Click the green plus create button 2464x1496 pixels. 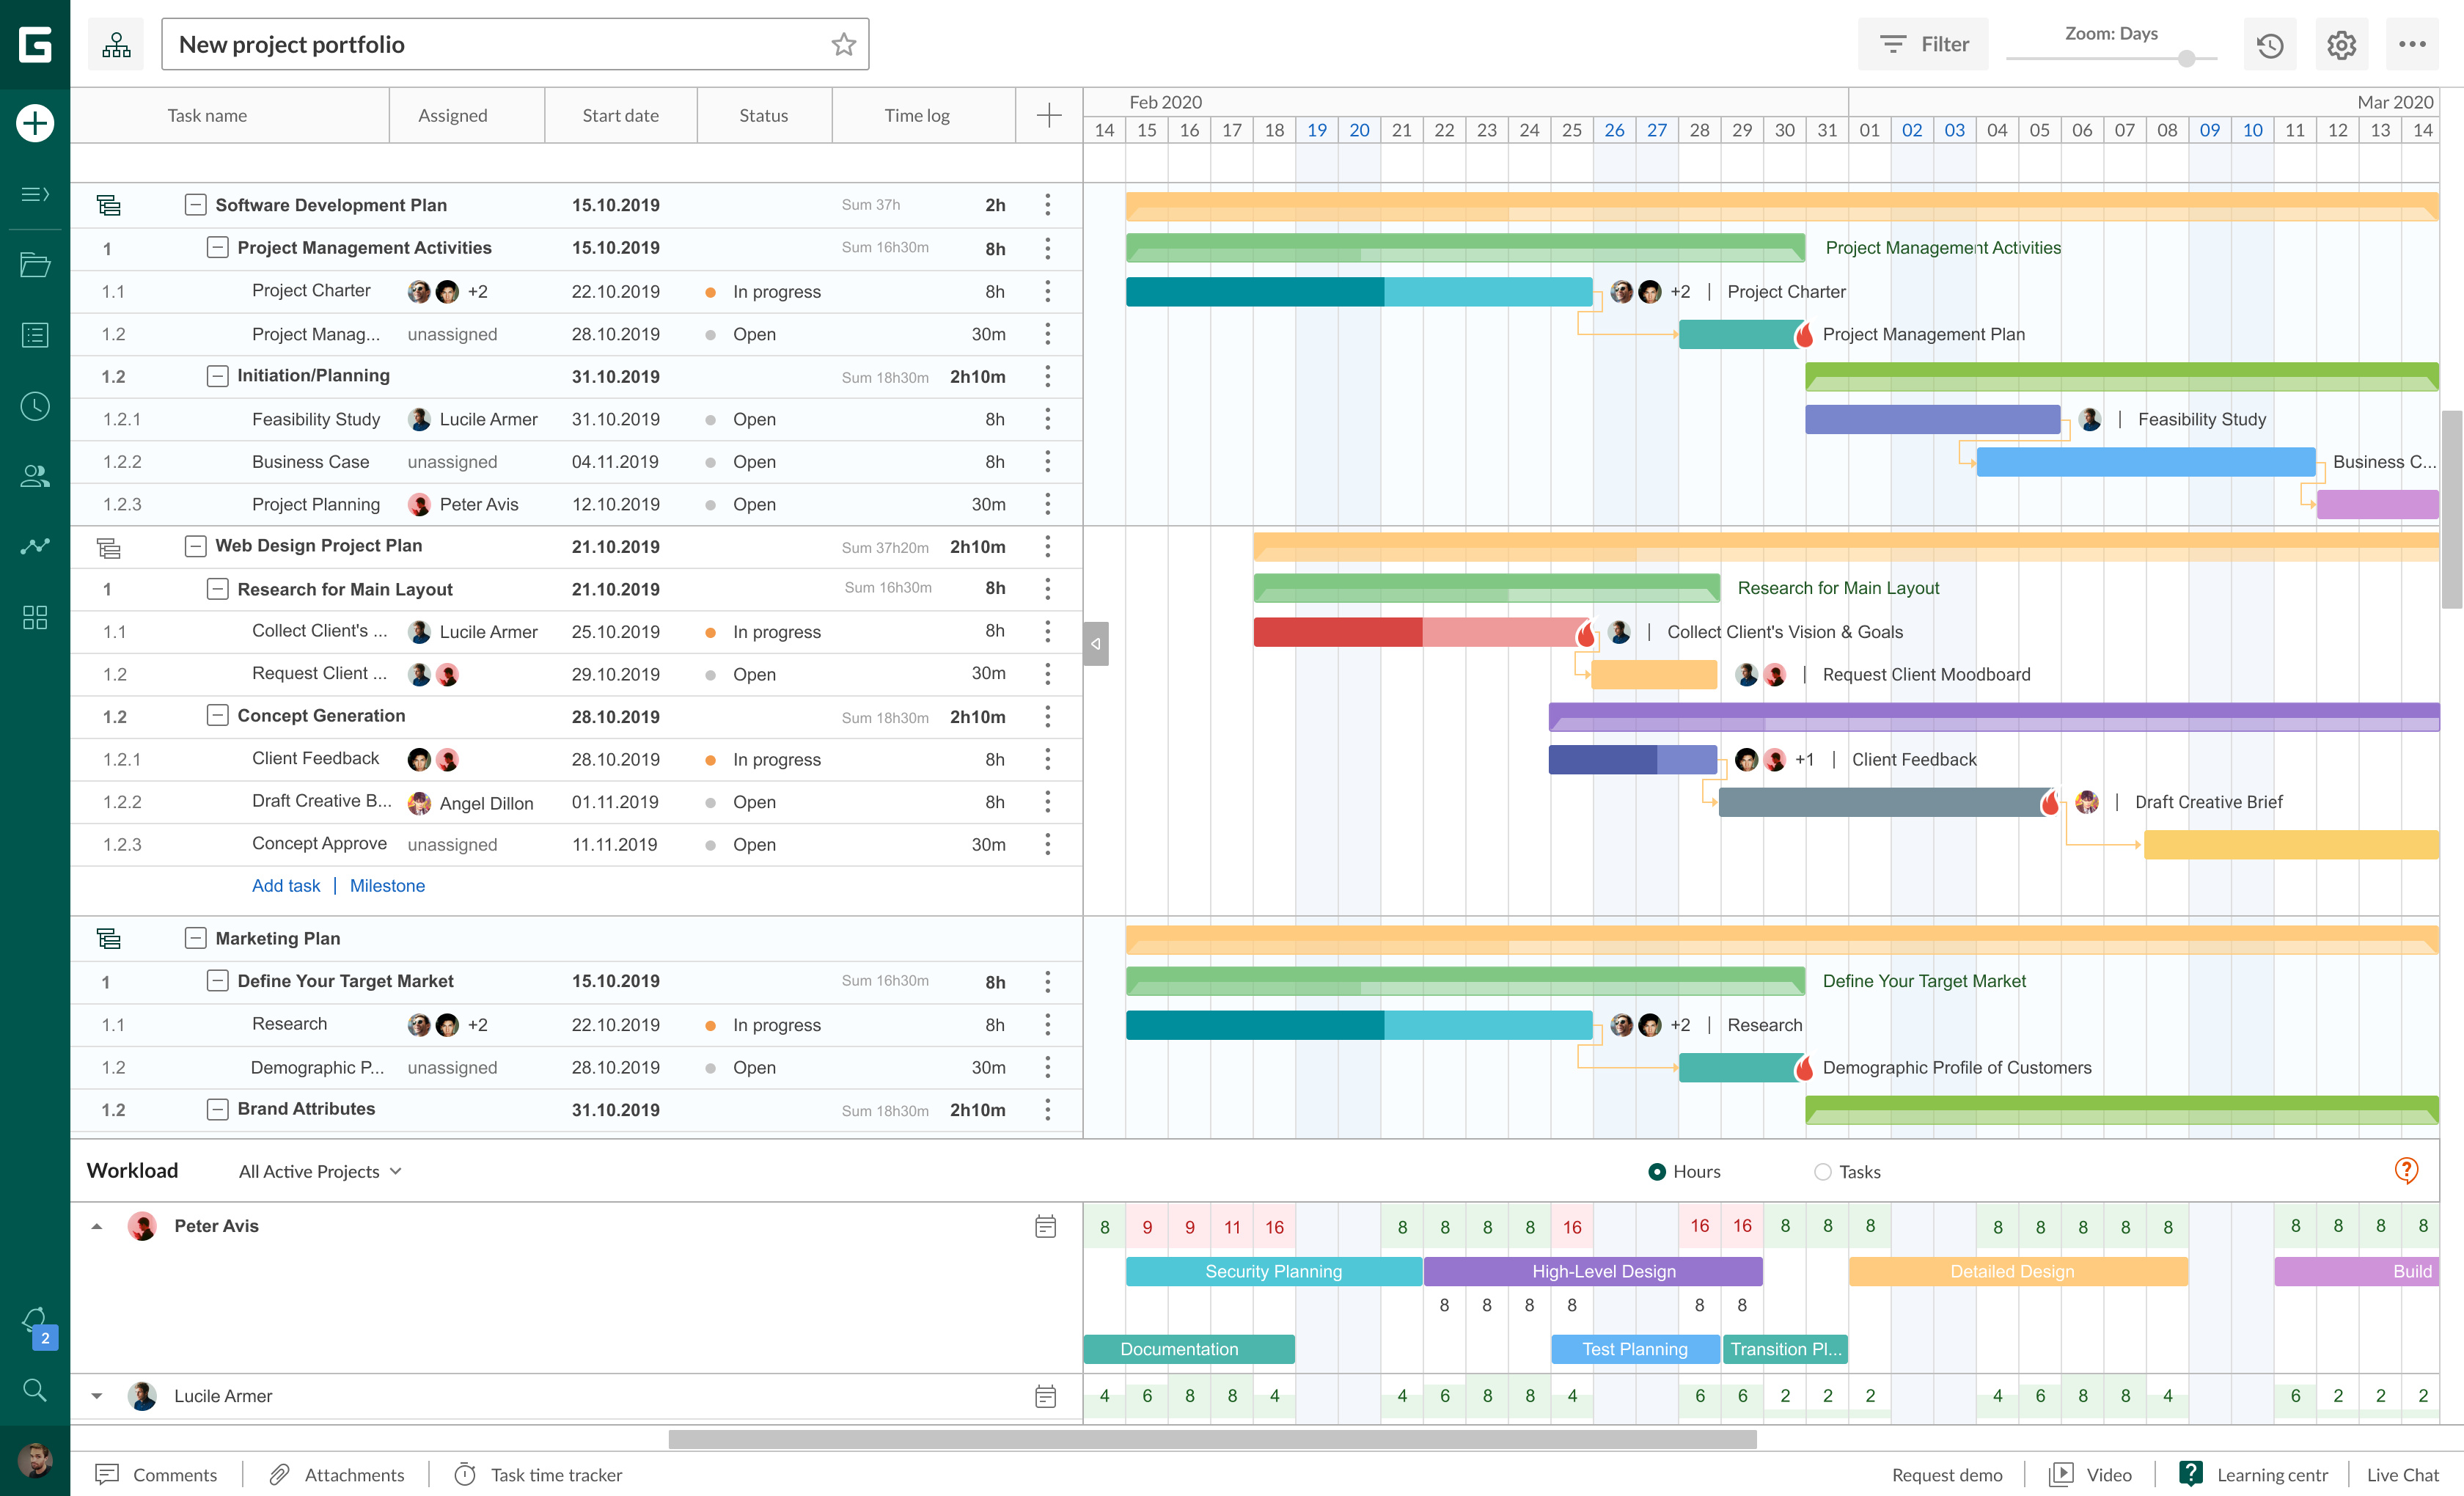(35, 123)
